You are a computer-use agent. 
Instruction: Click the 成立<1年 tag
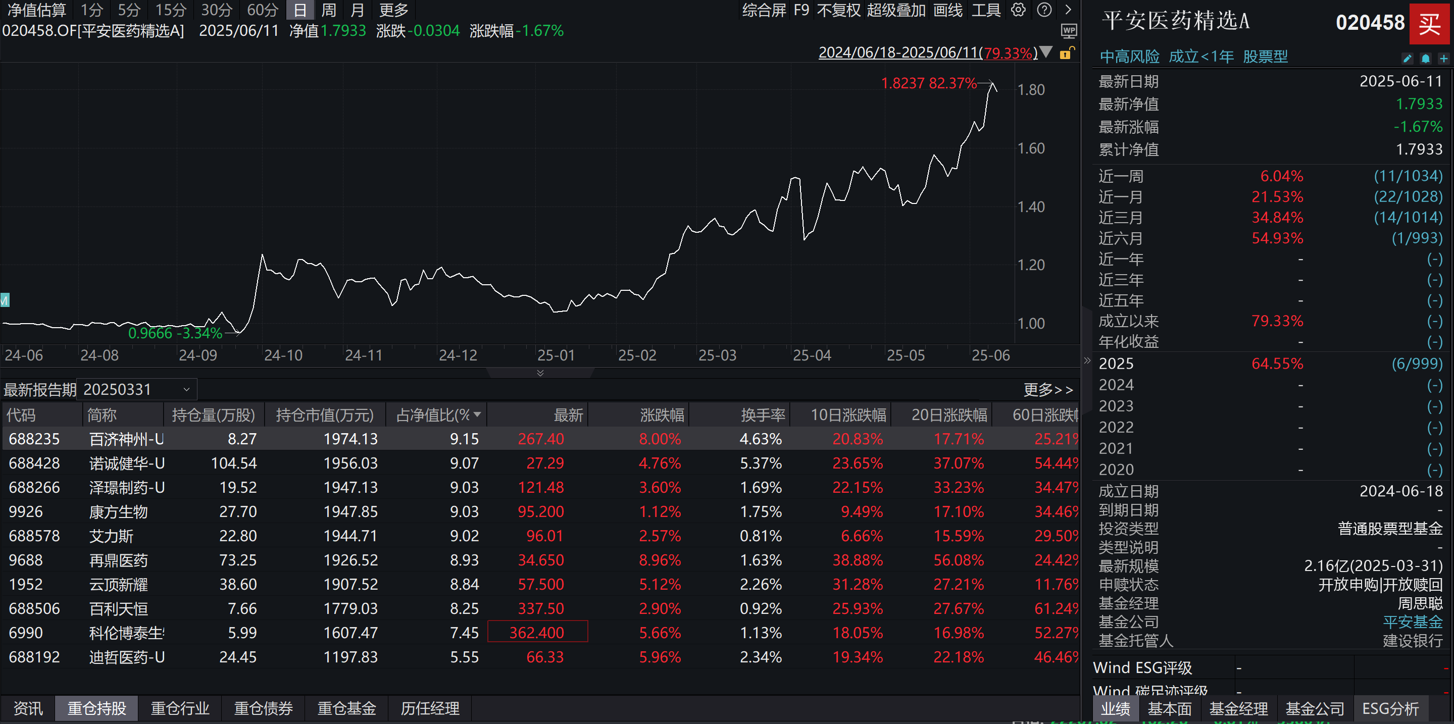pyautogui.click(x=1200, y=57)
